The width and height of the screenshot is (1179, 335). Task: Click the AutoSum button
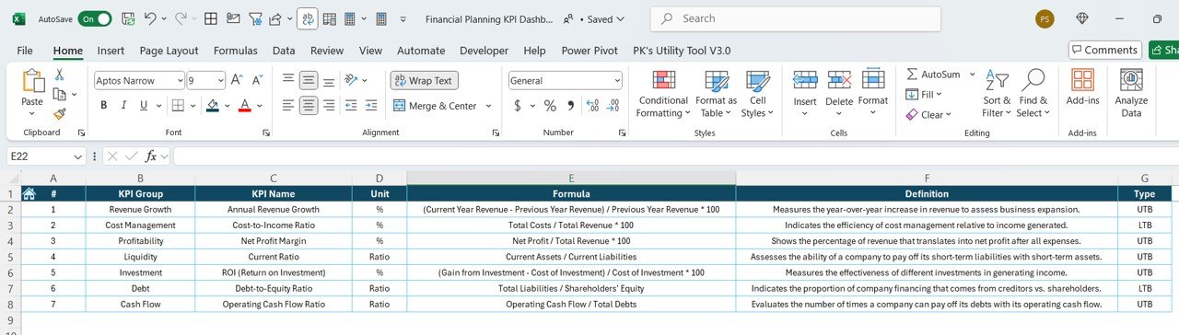(933, 74)
